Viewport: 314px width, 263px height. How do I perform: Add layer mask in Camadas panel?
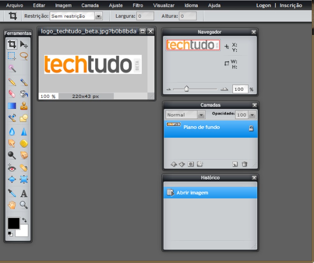191,164
